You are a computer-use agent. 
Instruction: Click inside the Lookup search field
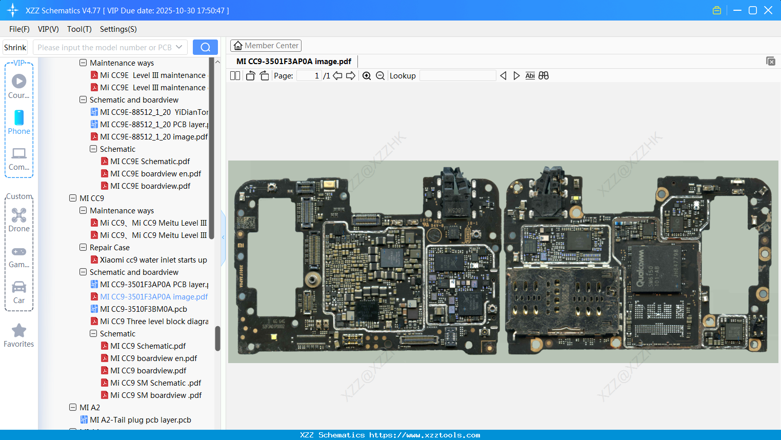tap(457, 75)
